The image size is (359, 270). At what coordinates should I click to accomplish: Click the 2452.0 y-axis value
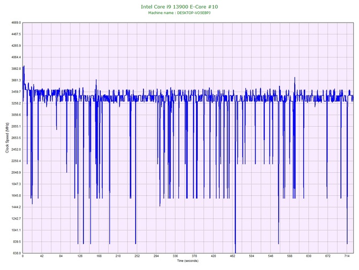[16, 149]
